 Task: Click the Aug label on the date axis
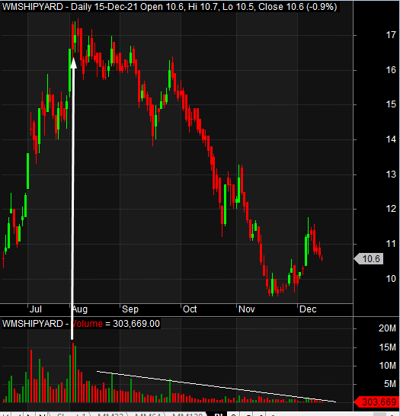click(80, 309)
